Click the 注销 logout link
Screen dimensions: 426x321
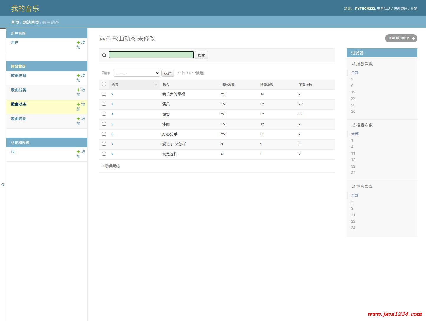[414, 9]
